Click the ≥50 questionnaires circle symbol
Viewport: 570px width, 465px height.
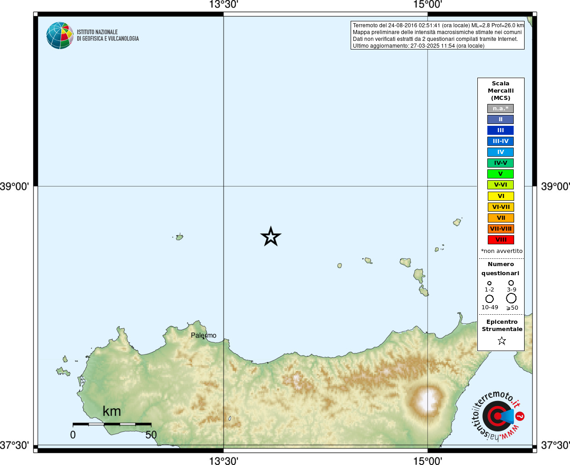(x=511, y=298)
